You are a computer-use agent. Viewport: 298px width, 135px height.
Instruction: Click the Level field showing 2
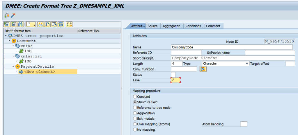pos(175,80)
